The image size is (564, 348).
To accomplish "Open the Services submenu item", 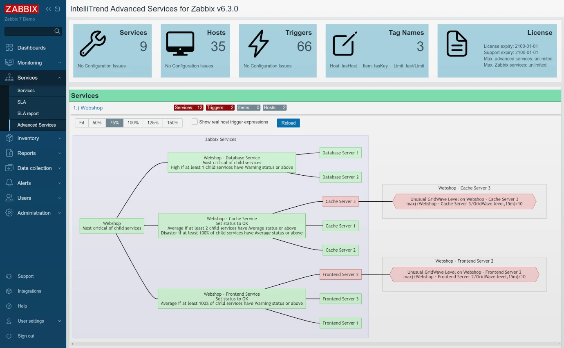I will 37,91.
